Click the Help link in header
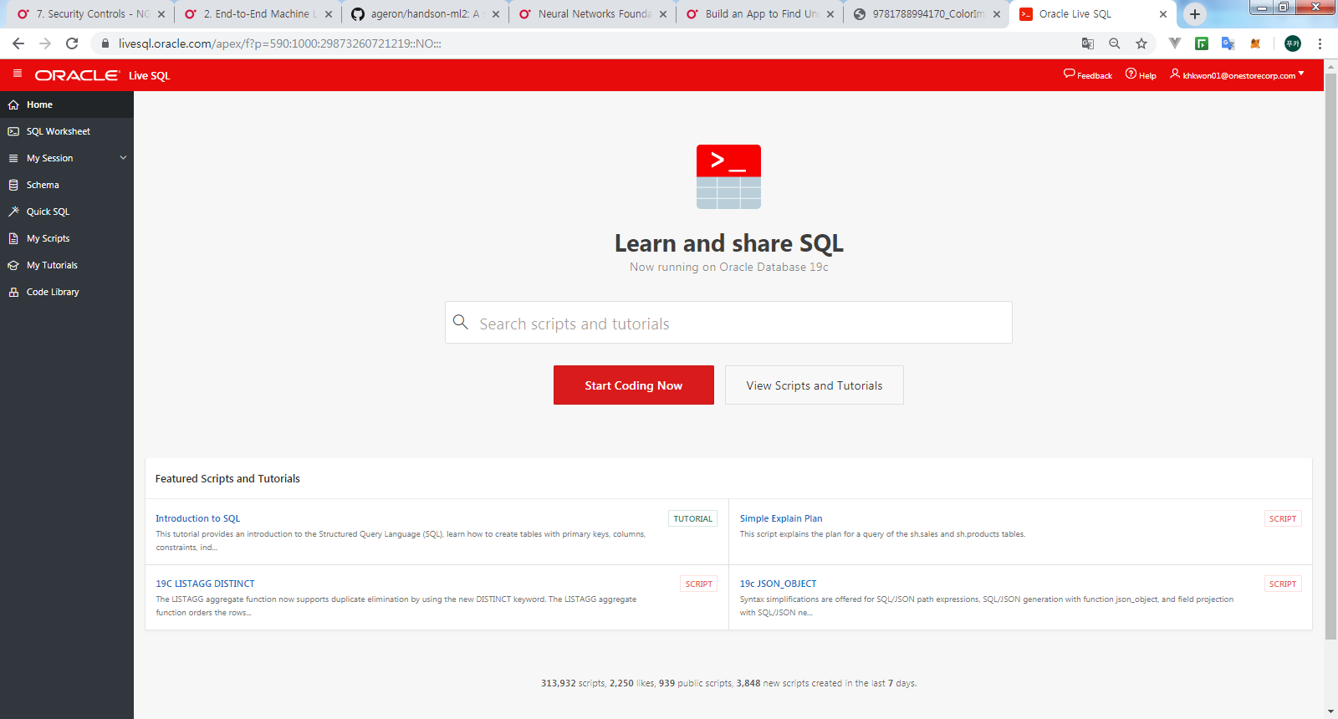This screenshot has width=1338, height=719. (1141, 74)
